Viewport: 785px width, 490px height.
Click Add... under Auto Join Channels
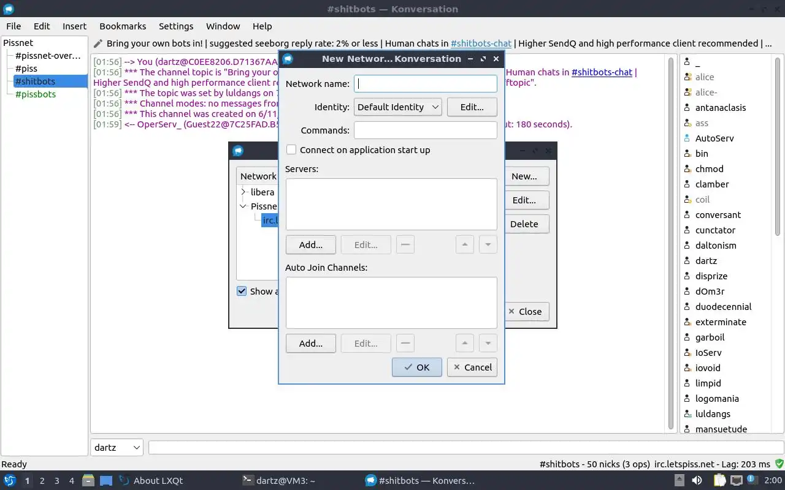click(311, 343)
